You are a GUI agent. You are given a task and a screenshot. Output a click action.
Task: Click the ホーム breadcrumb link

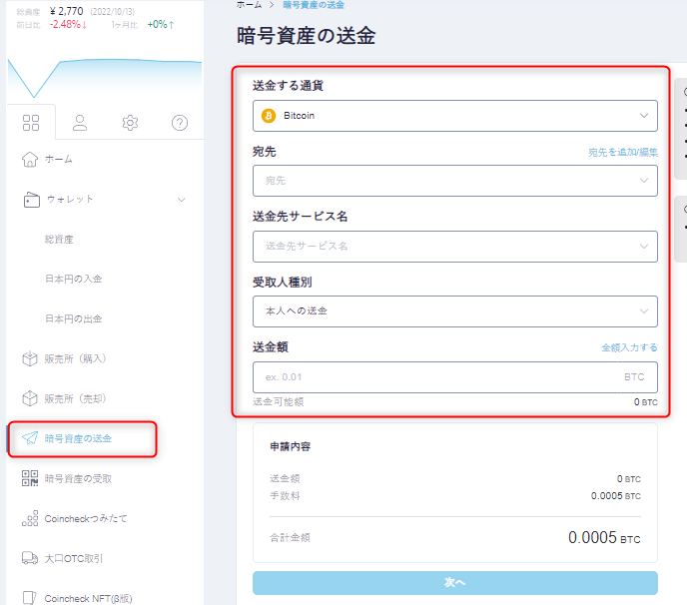(x=251, y=5)
